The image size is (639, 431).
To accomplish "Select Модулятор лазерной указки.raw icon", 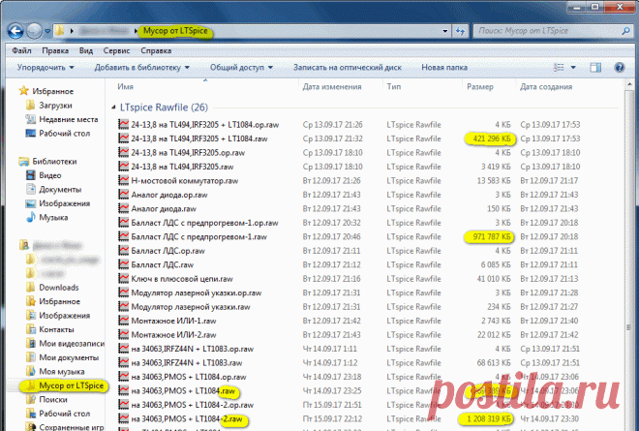I will click(124, 307).
